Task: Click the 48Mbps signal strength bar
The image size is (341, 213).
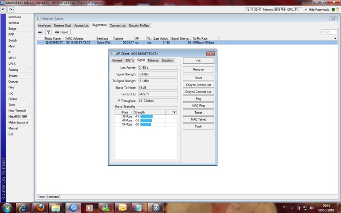Action: click(146, 121)
